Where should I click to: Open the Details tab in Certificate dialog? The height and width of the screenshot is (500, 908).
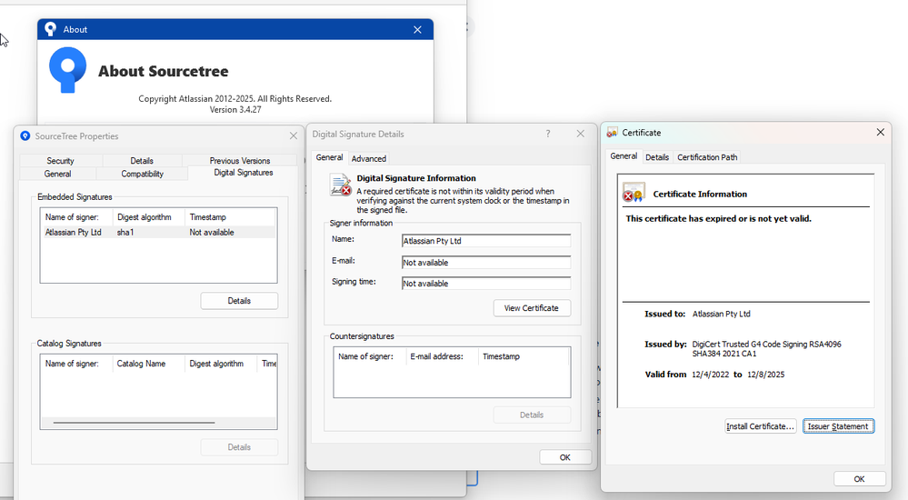point(657,157)
